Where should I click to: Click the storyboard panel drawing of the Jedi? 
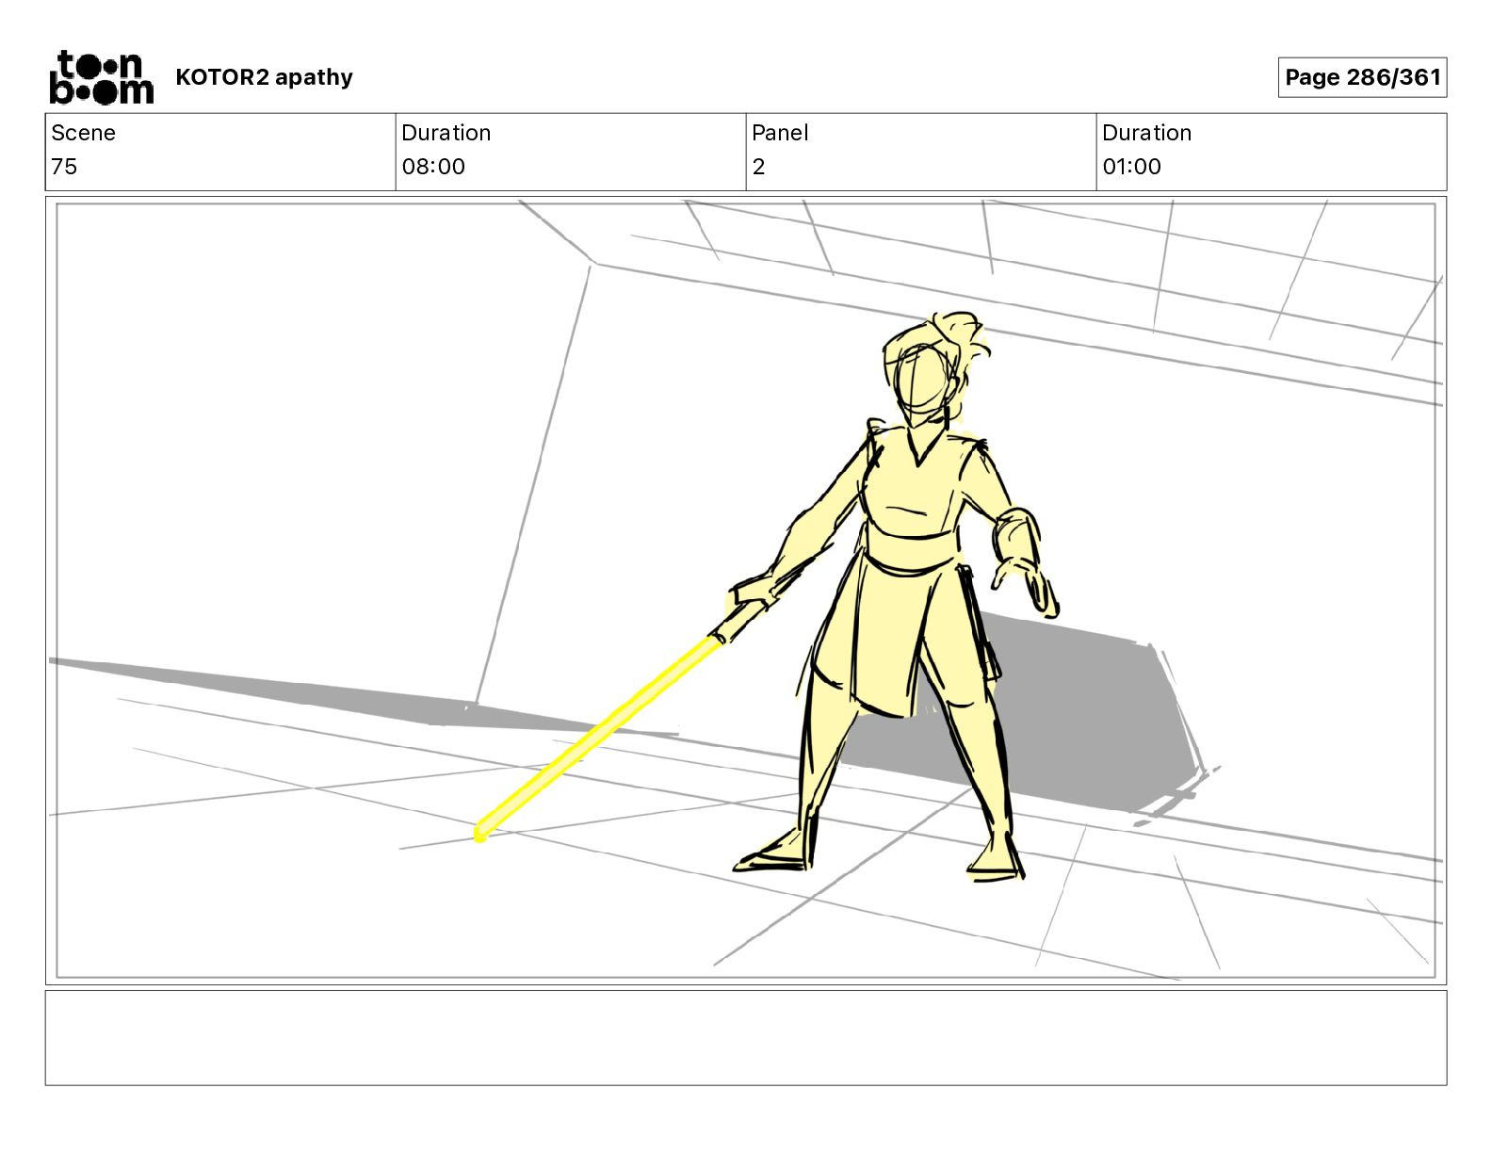746,591
